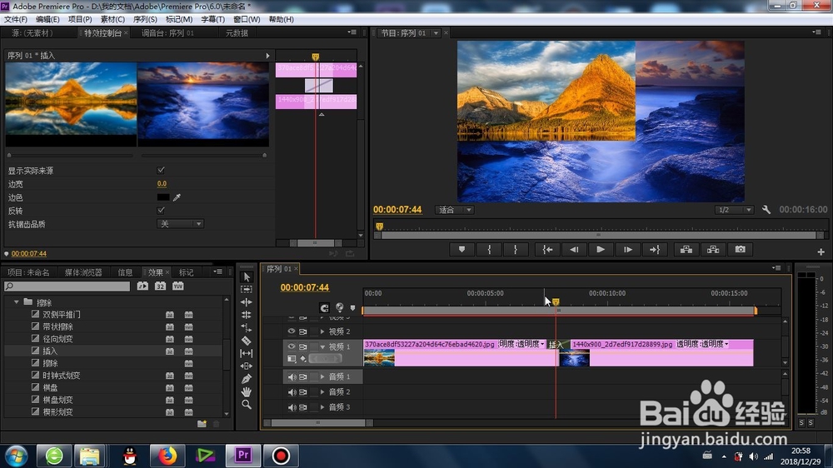Toggle the 反转 checkbox
The width and height of the screenshot is (833, 468).
click(x=161, y=211)
